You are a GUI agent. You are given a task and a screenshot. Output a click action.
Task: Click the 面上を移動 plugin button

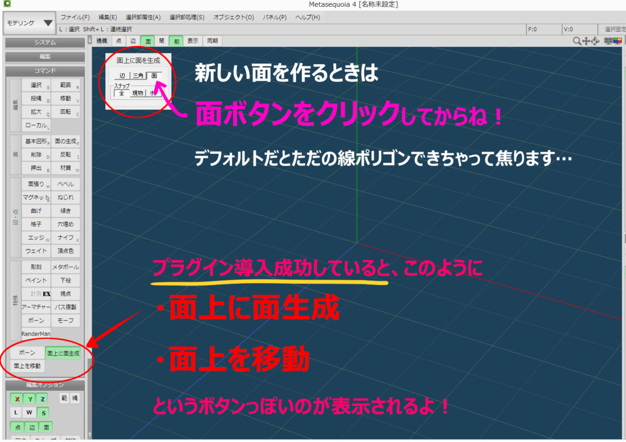[x=27, y=366]
